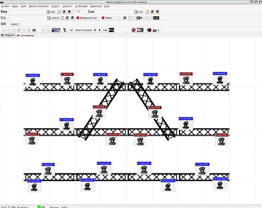Create a new cue using Cue row blank-page icon

147,12
